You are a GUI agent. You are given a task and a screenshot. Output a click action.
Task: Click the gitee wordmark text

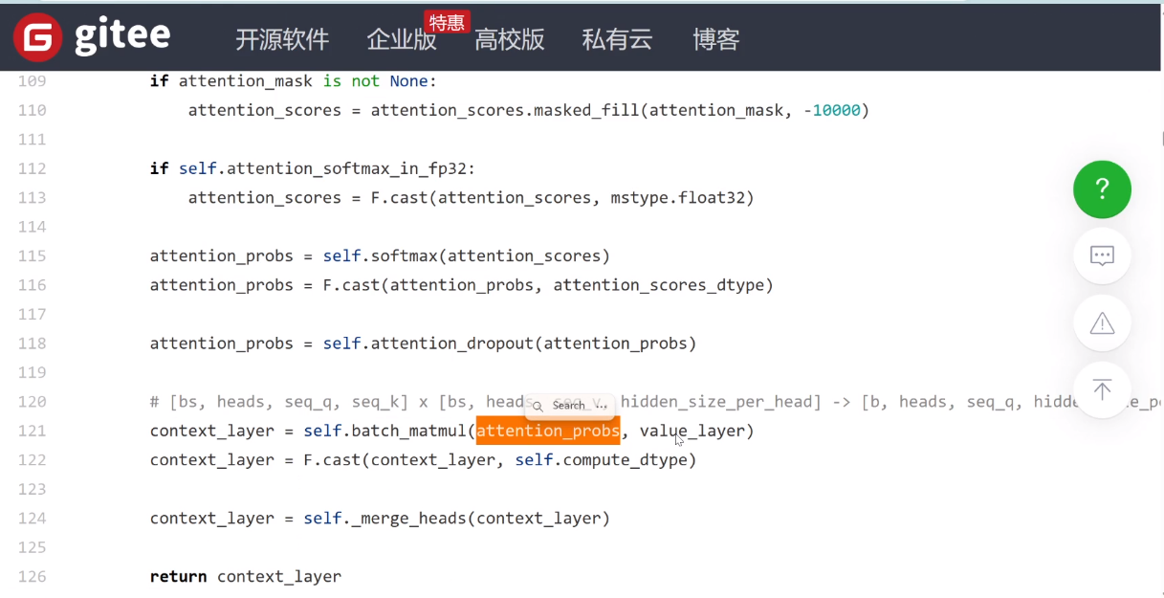(x=122, y=36)
